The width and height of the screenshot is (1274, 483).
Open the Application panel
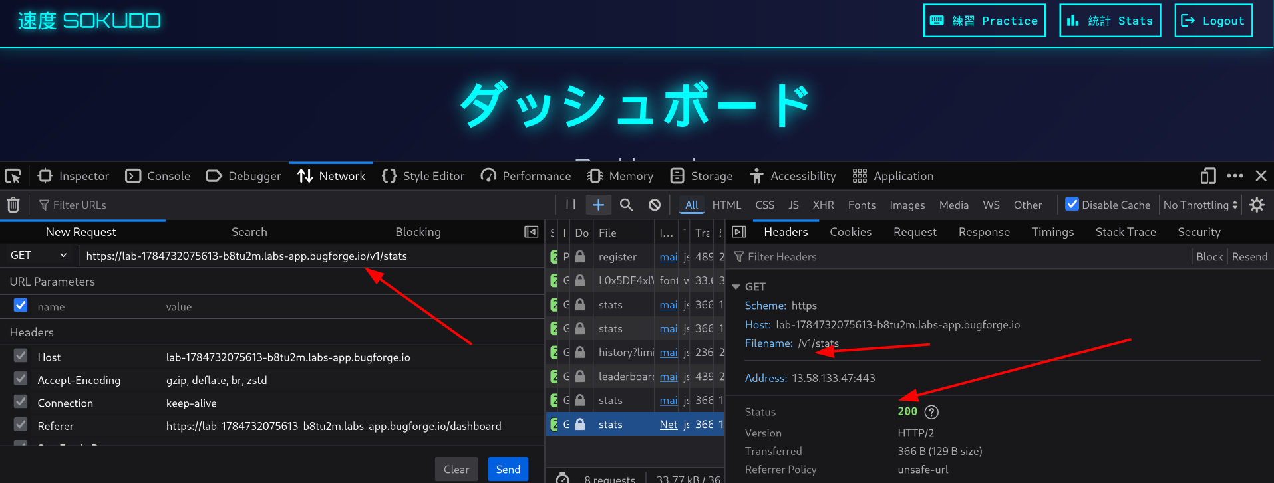click(893, 176)
